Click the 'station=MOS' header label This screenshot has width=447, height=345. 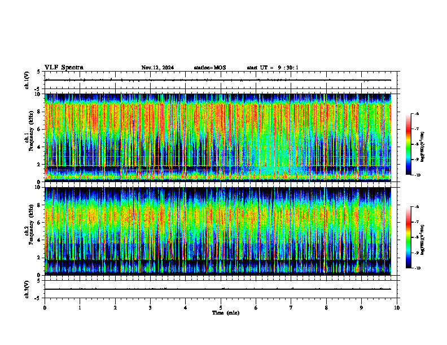[210, 68]
